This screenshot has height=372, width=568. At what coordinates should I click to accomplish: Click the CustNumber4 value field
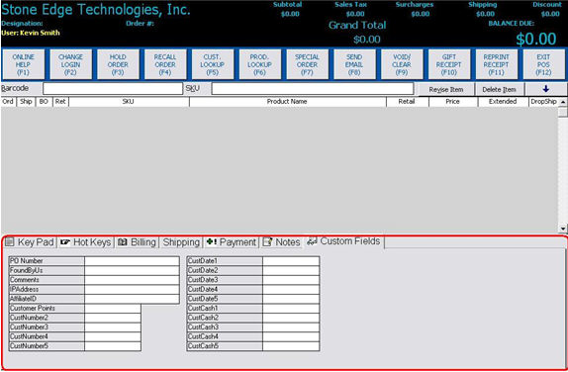coord(113,336)
